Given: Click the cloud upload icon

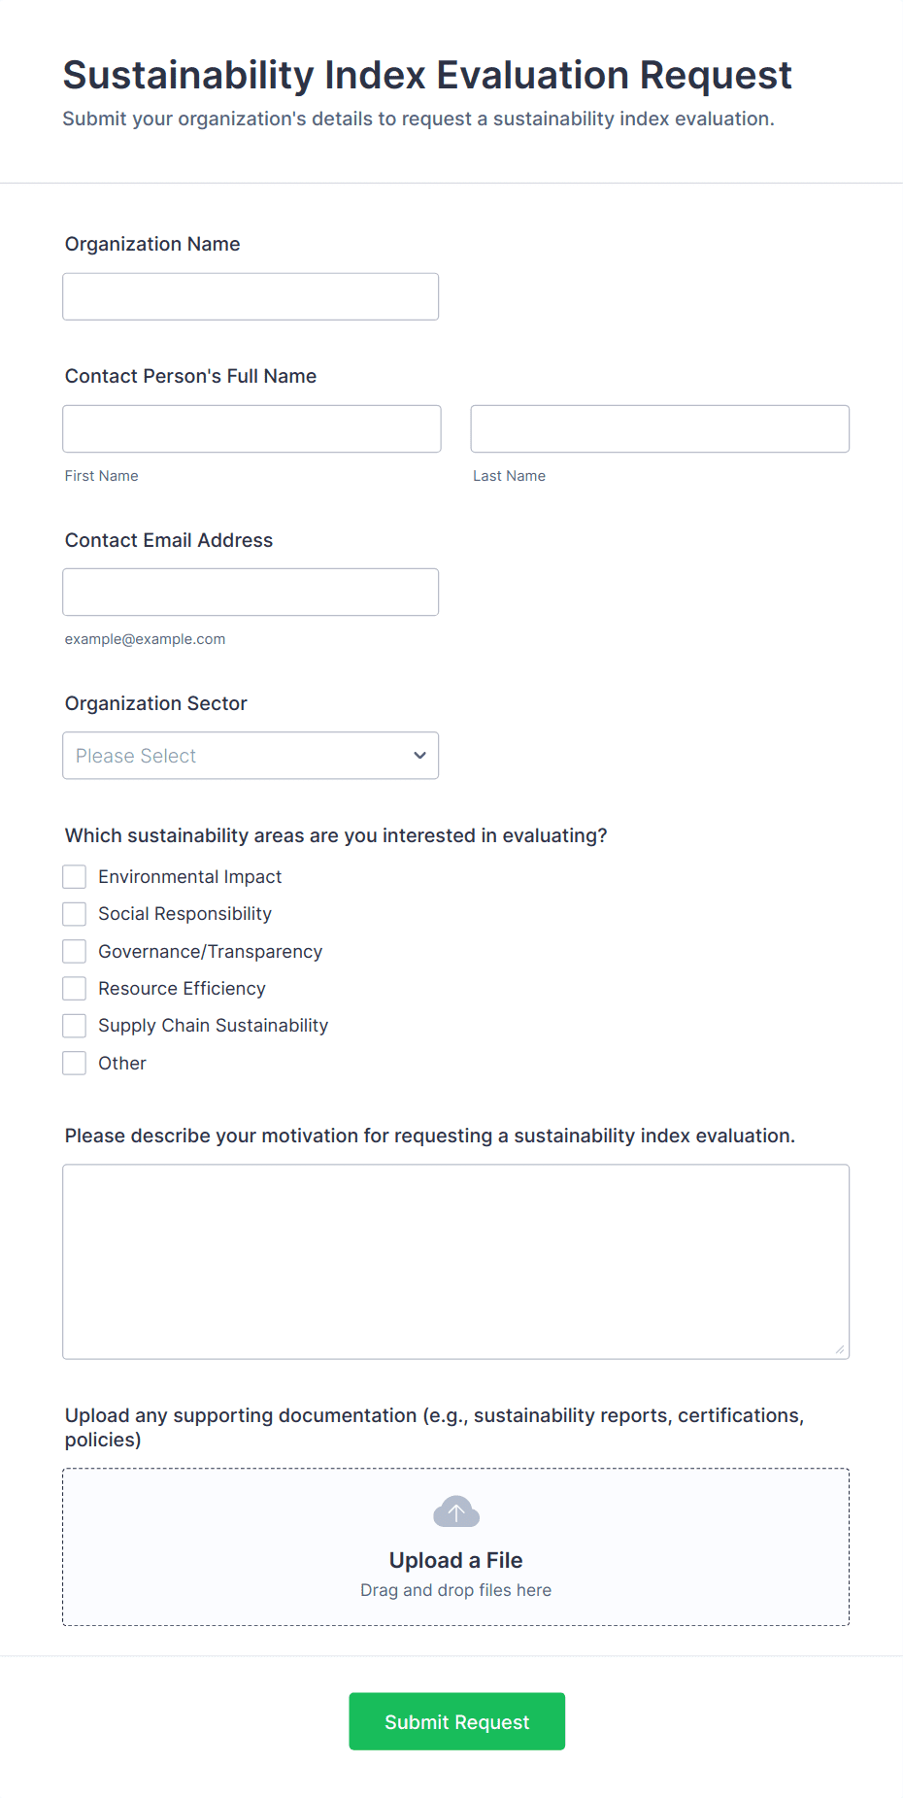Looking at the screenshot, I should pyautogui.click(x=455, y=1511).
